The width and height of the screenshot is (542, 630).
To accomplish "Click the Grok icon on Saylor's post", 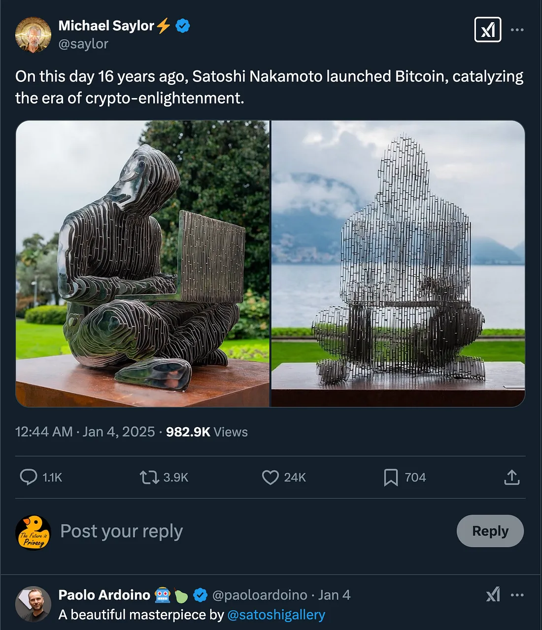I will (x=487, y=30).
